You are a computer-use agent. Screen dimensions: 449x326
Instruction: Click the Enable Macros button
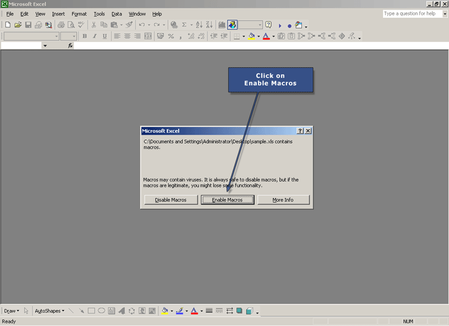227,200
